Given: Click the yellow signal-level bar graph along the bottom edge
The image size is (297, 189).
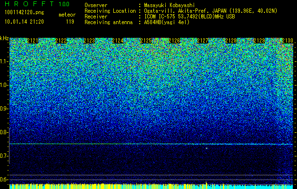Looking at the screenshot, I should tap(151, 186).
